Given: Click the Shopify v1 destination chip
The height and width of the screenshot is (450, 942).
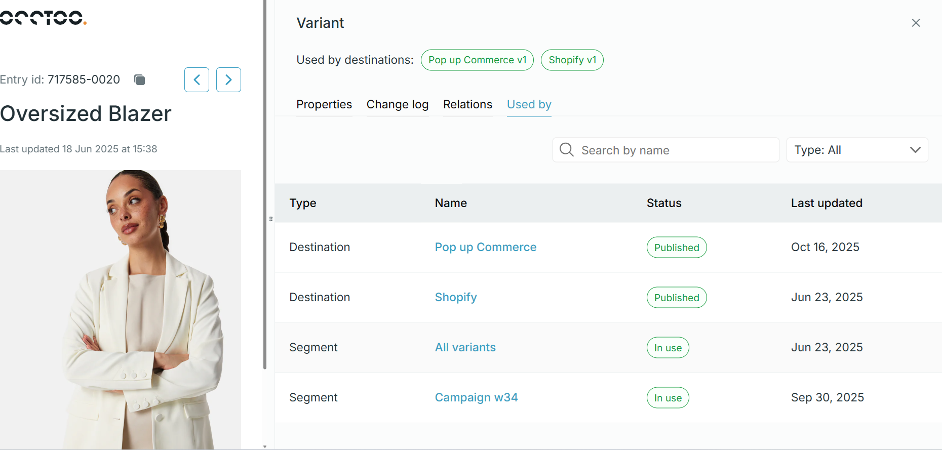Looking at the screenshot, I should (x=572, y=60).
